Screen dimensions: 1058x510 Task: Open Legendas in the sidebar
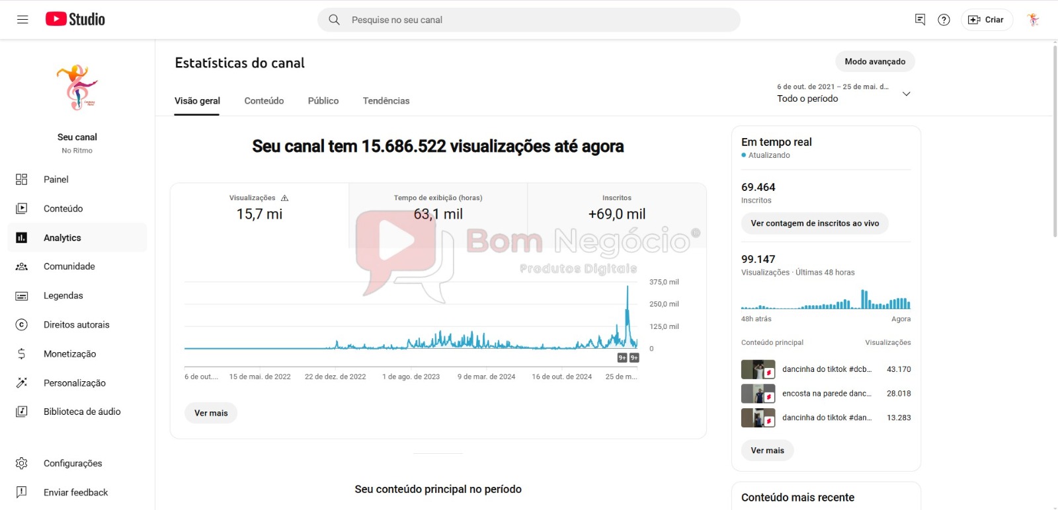click(x=77, y=295)
